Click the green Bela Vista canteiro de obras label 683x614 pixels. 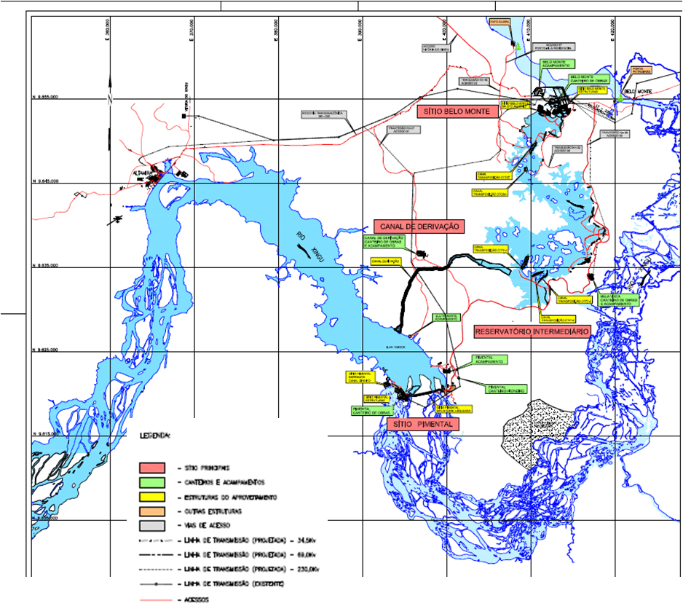pyautogui.click(x=618, y=299)
